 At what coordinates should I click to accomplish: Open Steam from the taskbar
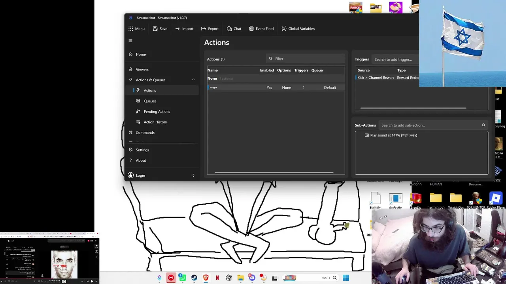click(x=194, y=278)
